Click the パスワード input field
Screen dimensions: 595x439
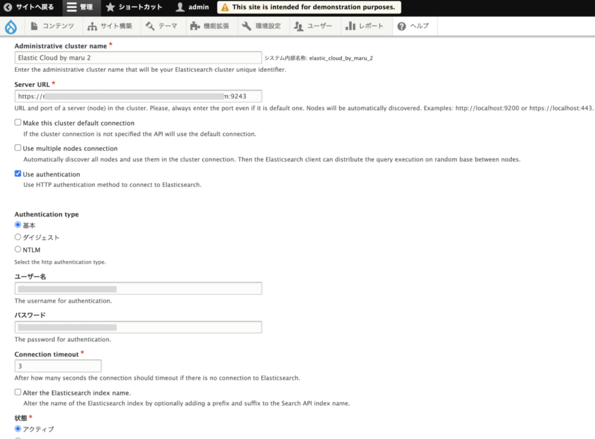coord(138,327)
